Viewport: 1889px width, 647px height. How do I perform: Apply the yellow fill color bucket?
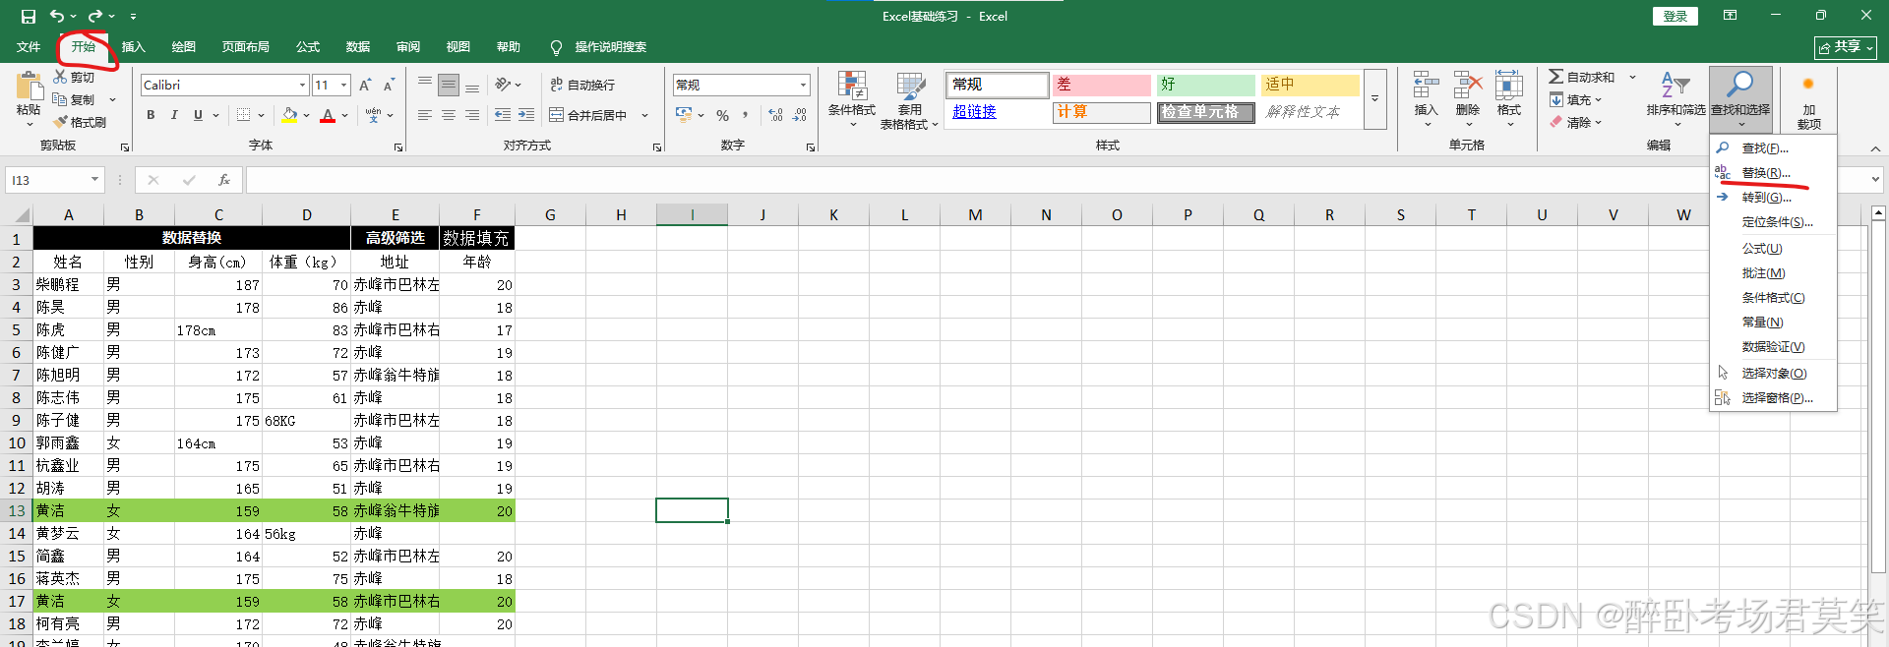[289, 115]
